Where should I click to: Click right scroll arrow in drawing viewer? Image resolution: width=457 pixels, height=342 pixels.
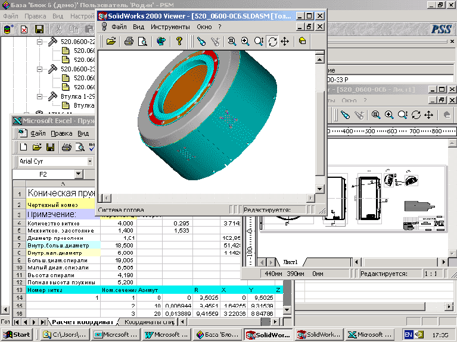(443, 262)
